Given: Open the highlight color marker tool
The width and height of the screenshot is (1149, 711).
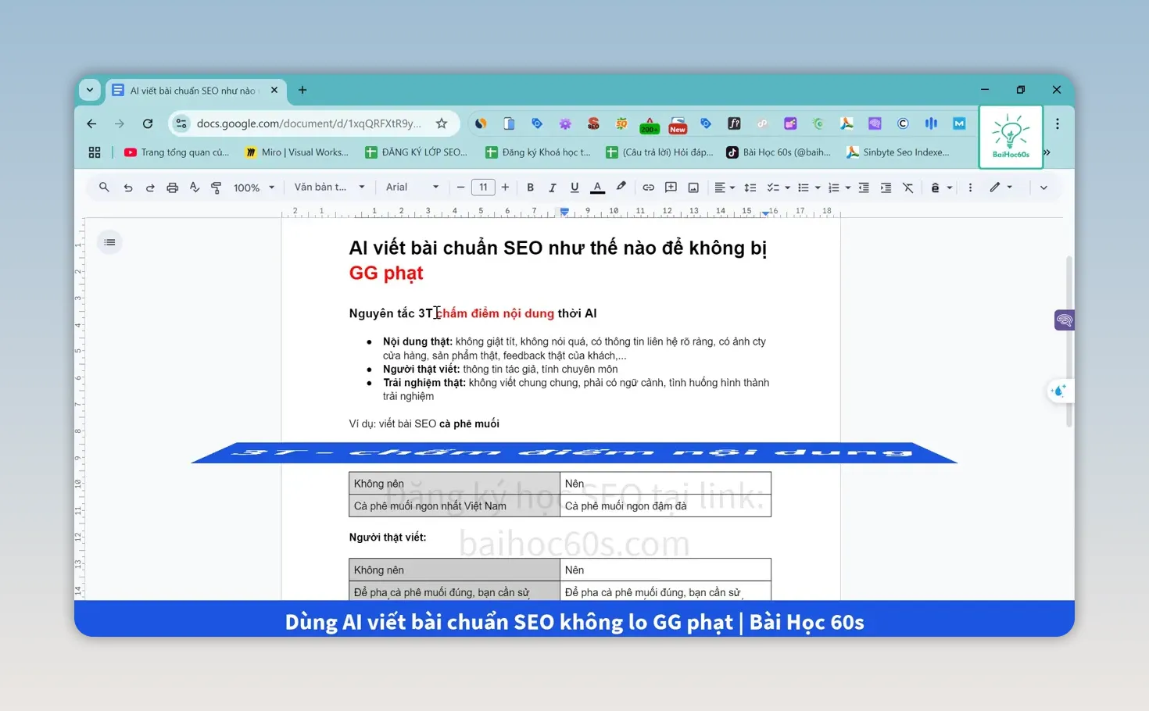Looking at the screenshot, I should [621, 188].
